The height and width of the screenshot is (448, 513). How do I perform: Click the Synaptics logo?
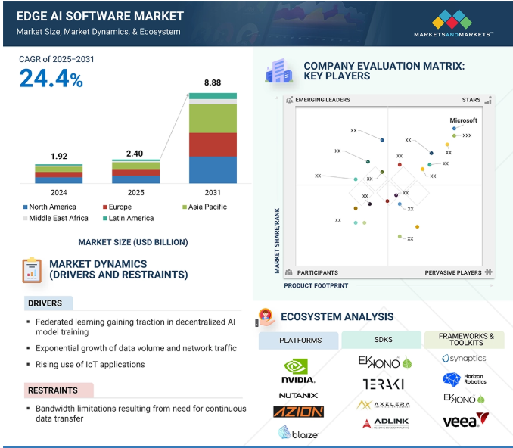click(x=464, y=359)
